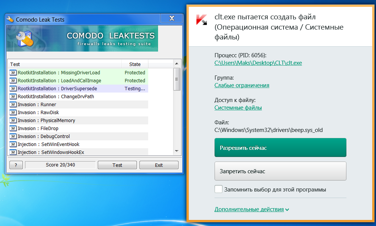Viewport: 376px width, 226px height.
Task: Select 'Invasion : DebugControl' test row
Action: [78, 136]
